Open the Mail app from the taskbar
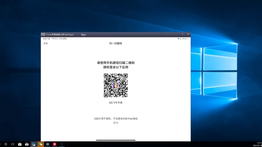Image resolution: width=262 pixels, height=147 pixels. click(x=27, y=144)
